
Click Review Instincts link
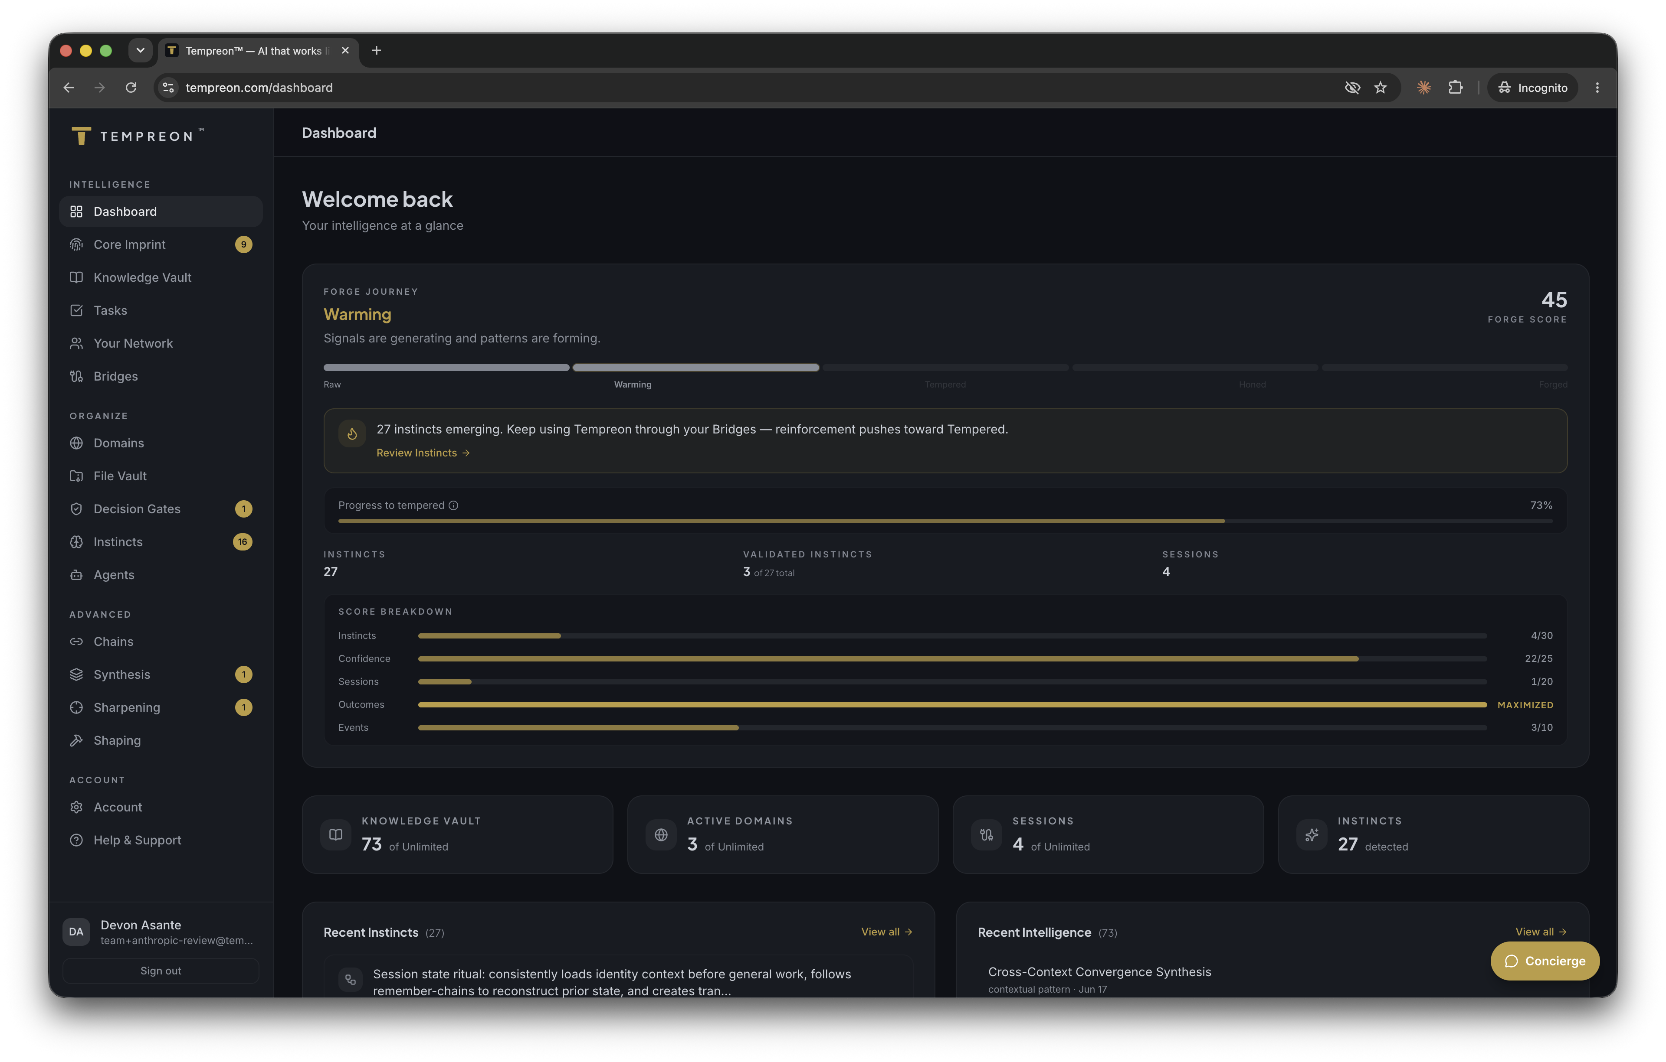point(423,453)
